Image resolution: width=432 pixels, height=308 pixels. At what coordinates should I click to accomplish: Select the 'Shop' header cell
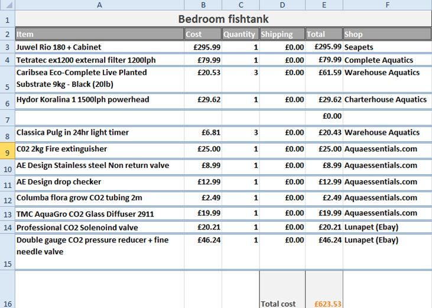pyautogui.click(x=387, y=34)
